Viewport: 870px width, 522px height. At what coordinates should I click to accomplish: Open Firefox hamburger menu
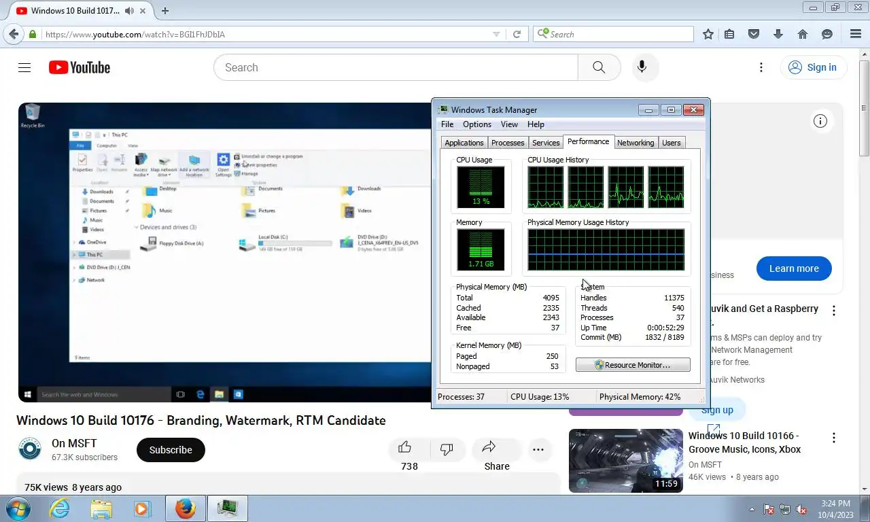click(x=856, y=34)
